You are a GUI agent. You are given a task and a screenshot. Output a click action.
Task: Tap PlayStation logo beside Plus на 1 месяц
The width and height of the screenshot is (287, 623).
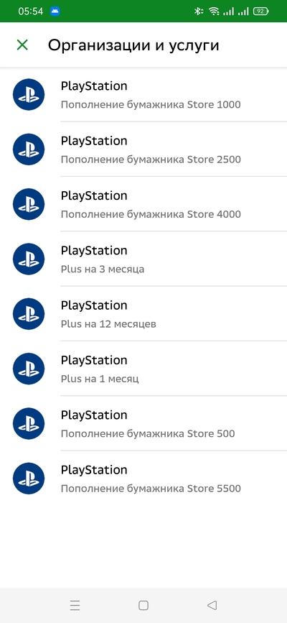tap(29, 369)
